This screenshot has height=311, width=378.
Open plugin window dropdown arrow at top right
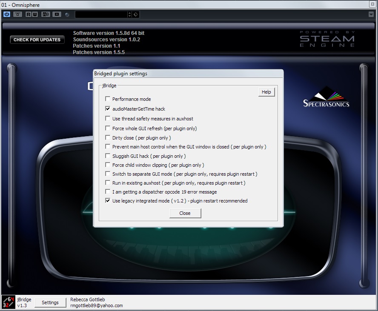[x=371, y=14]
